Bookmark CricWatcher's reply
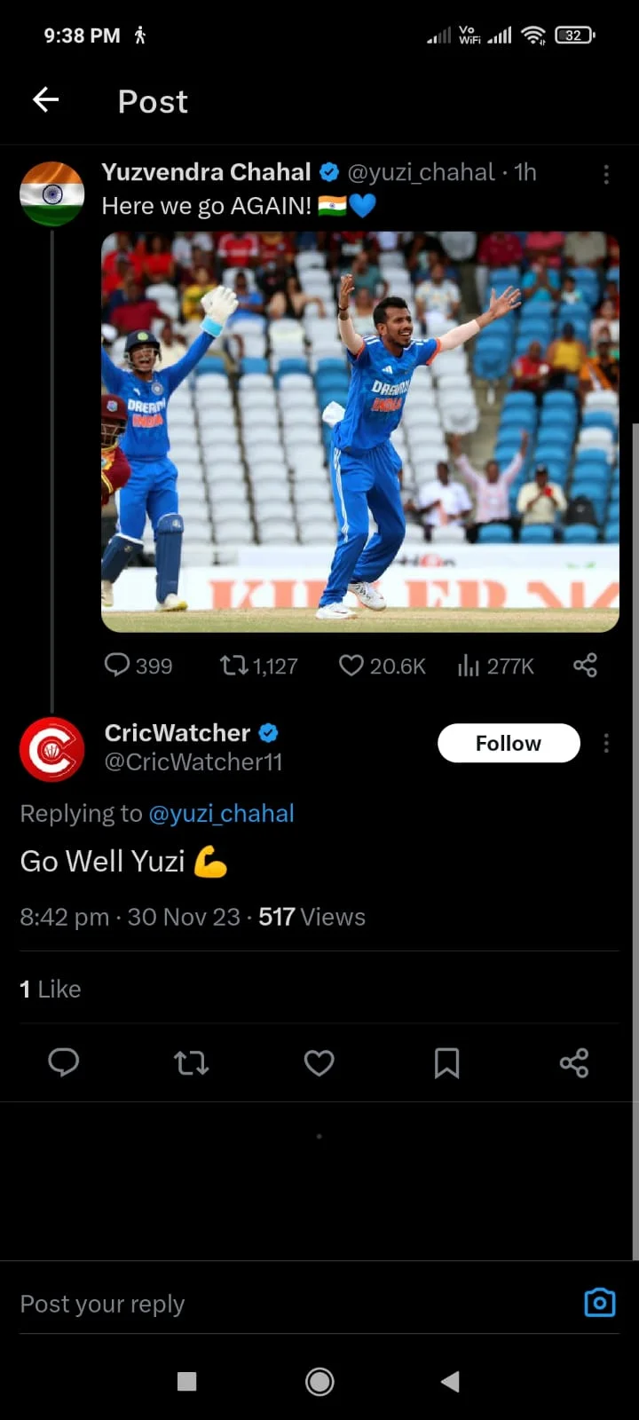The width and height of the screenshot is (639, 1420). coord(446,1062)
